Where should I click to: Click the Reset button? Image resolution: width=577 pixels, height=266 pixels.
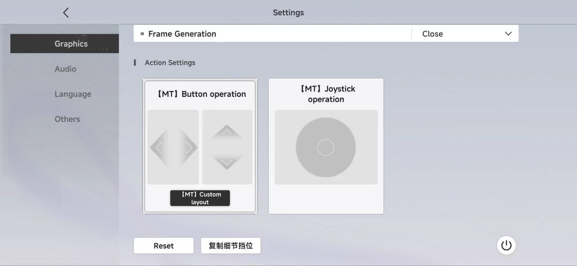click(x=164, y=246)
